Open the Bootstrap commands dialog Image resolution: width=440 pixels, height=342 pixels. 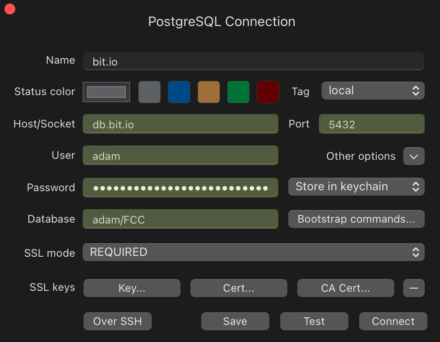[x=356, y=219]
